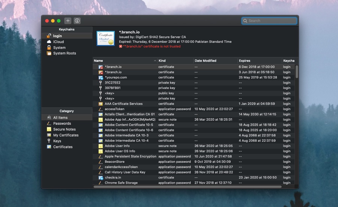Click the keys icon beside All Items
The height and width of the screenshot is (207, 338).
(49, 117)
